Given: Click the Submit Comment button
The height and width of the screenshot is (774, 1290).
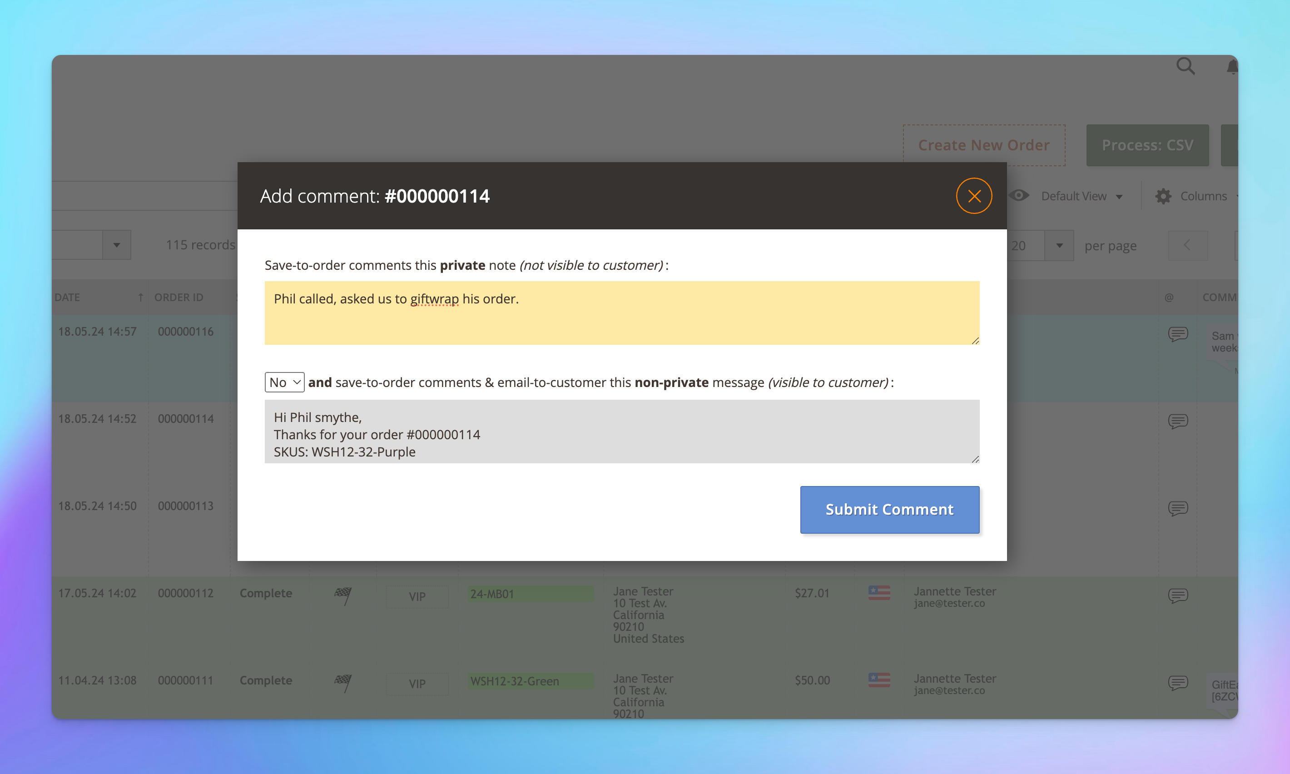Looking at the screenshot, I should (x=889, y=509).
